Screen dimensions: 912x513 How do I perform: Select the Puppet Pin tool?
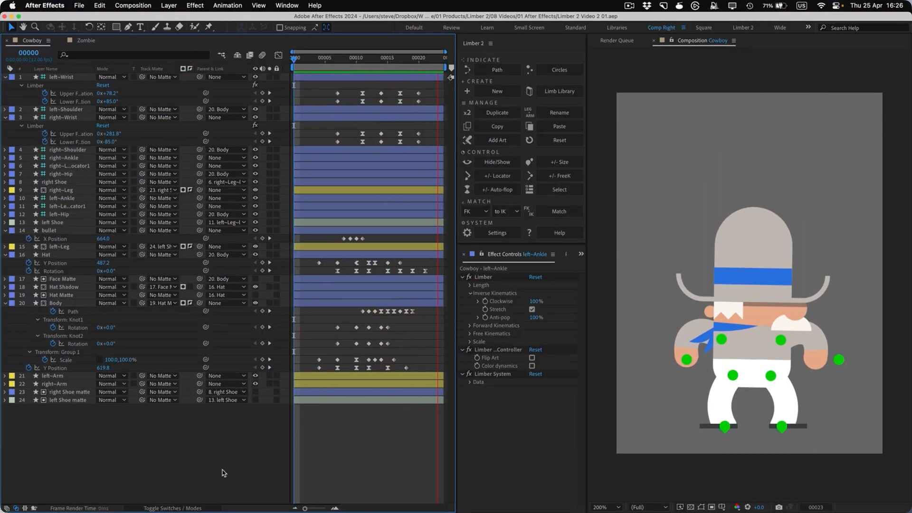[x=209, y=27]
